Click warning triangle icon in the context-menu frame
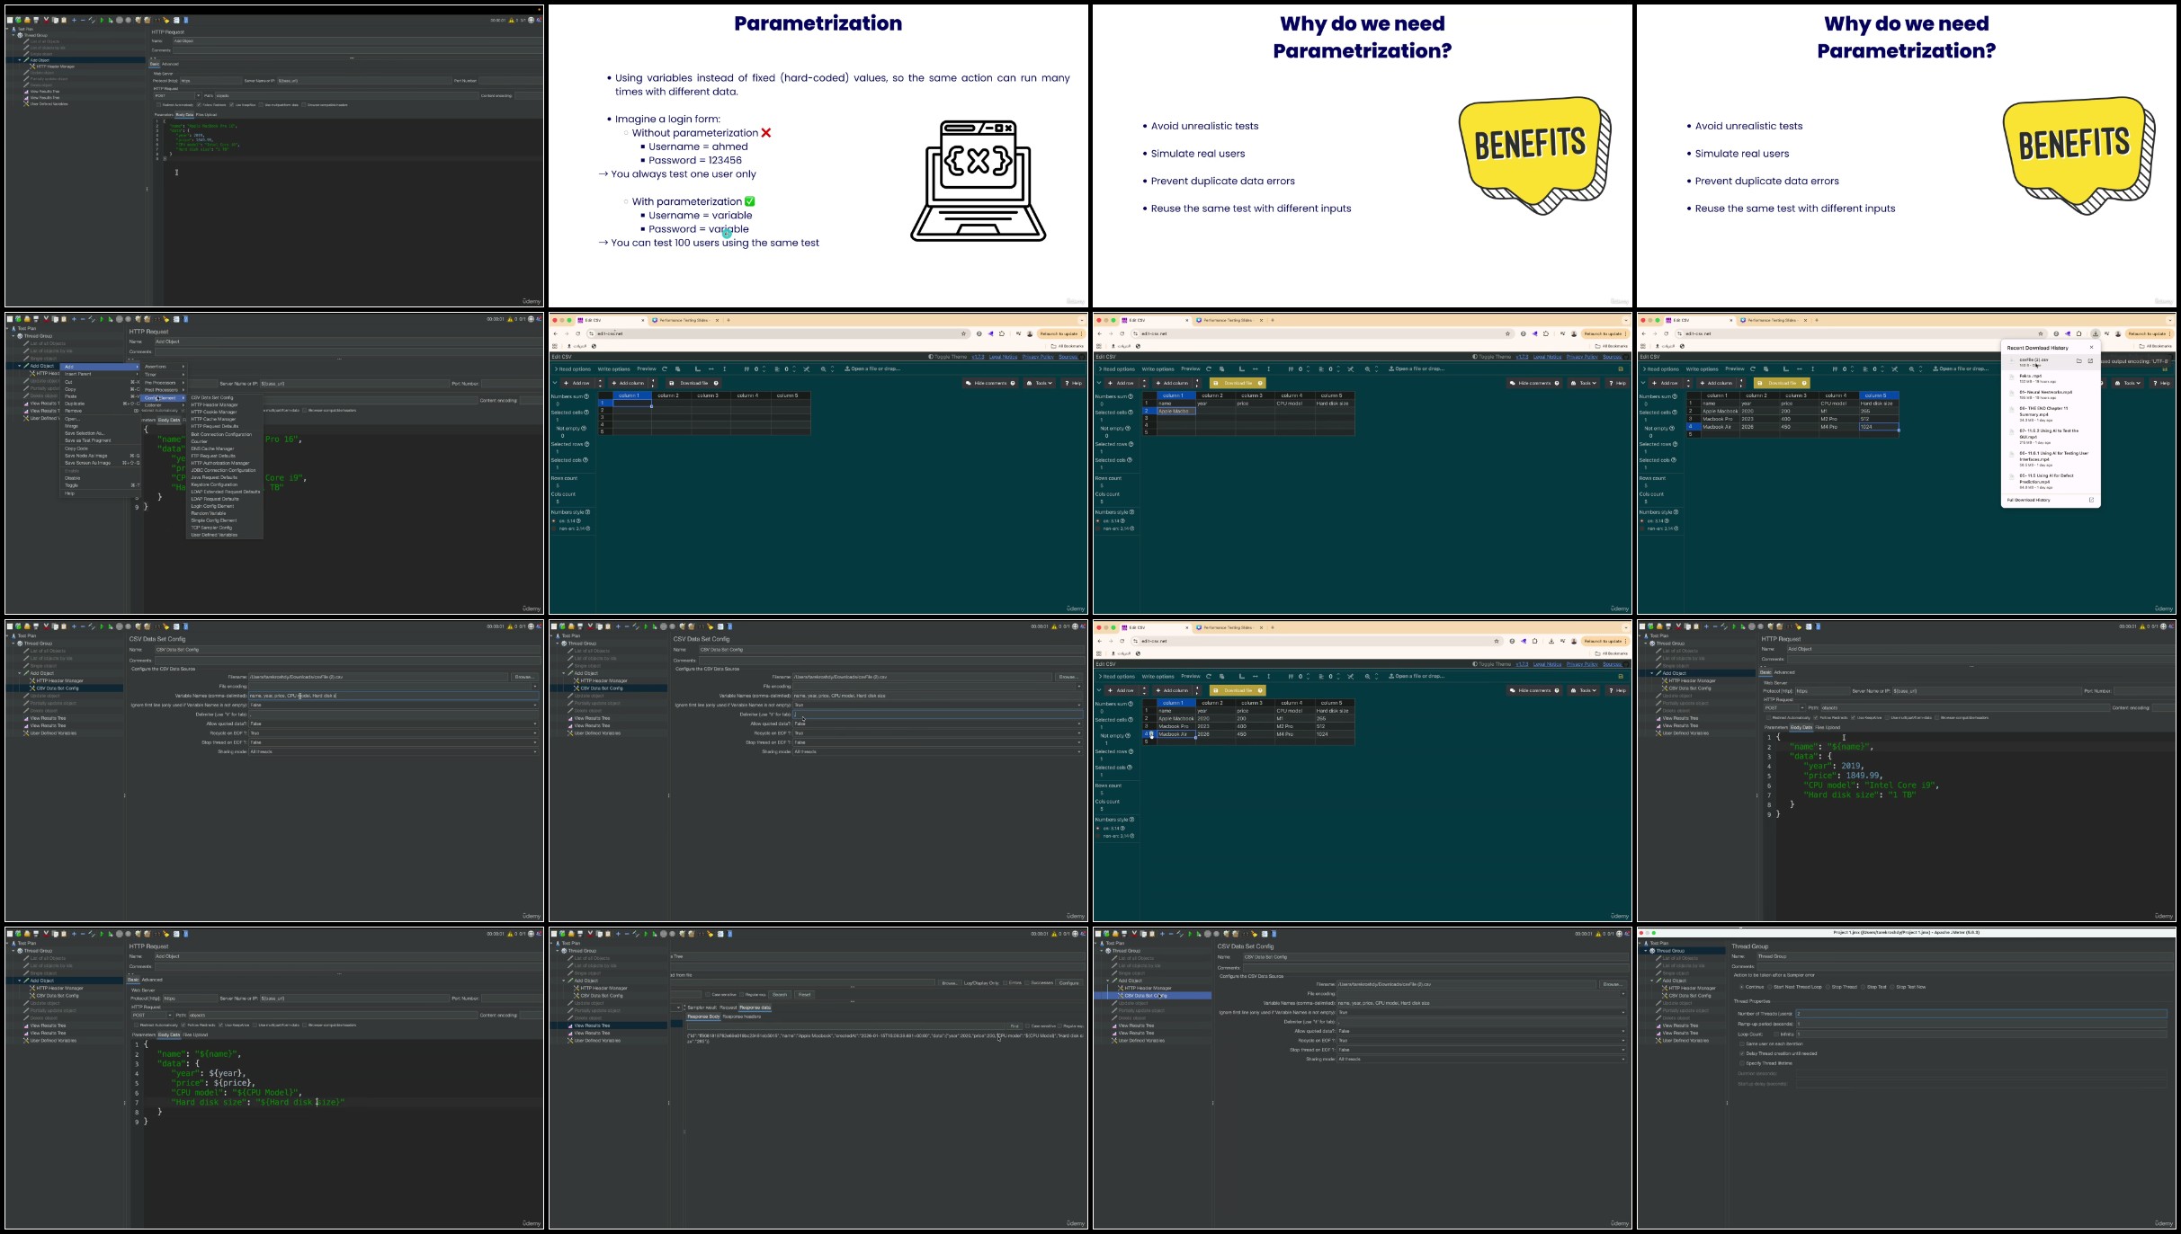The height and width of the screenshot is (1234, 2181). (511, 319)
